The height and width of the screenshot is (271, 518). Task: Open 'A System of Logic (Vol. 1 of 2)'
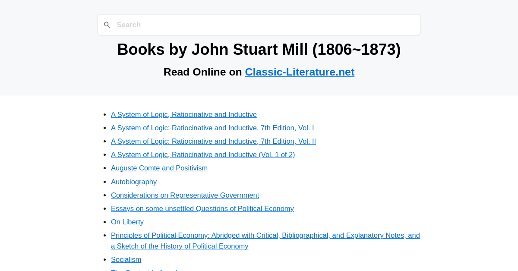coord(203,154)
